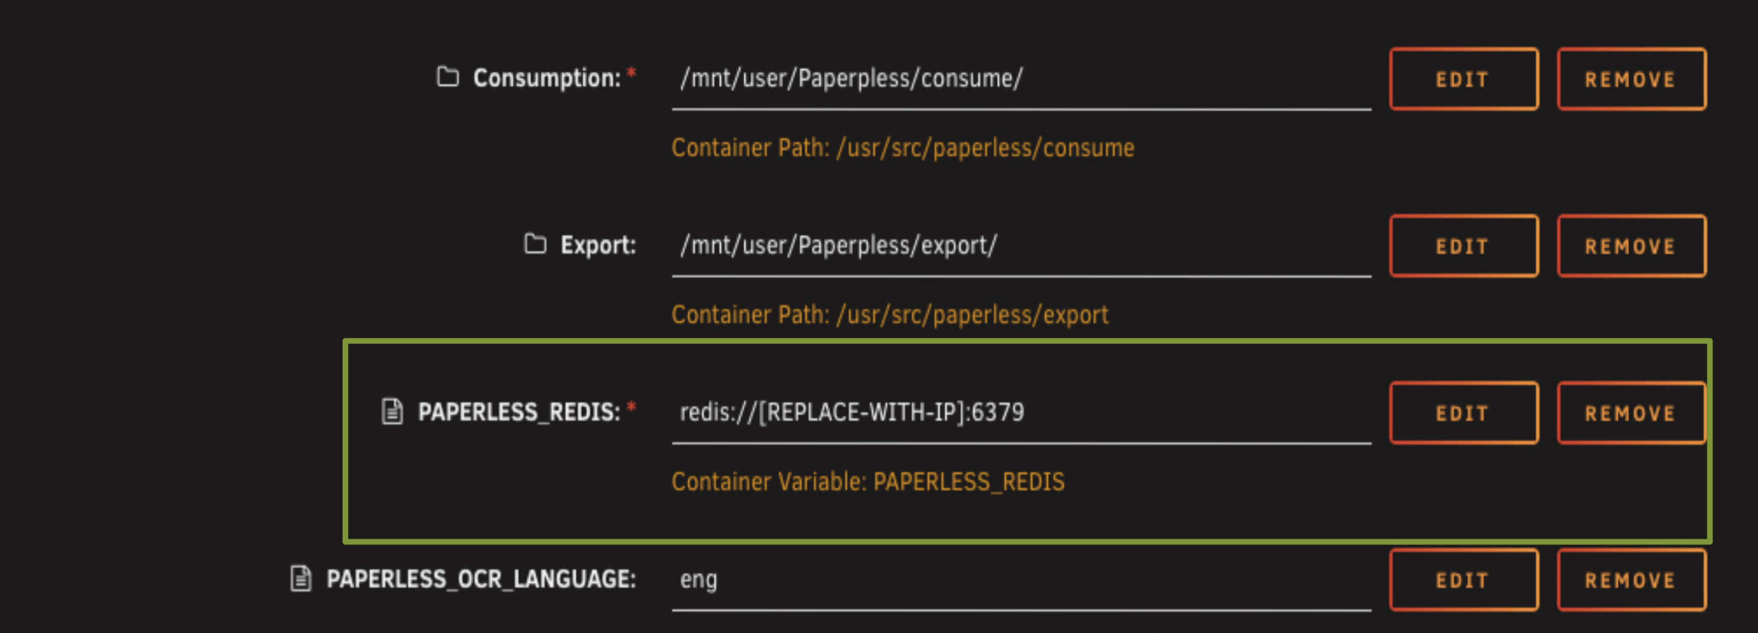This screenshot has height=633, width=1758.
Task: Remove the PAPERLESS_OCR_LANGUAGE variable
Action: pos(1630,581)
